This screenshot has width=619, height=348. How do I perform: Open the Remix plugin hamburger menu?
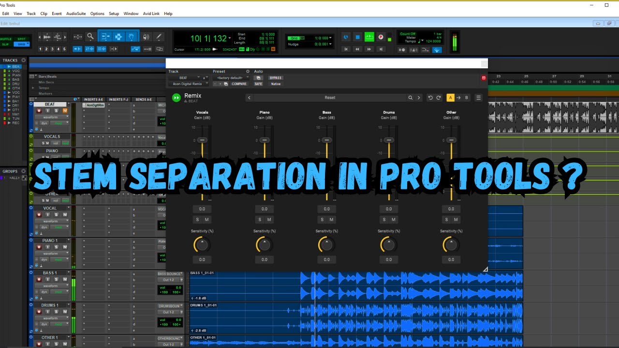[478, 98]
